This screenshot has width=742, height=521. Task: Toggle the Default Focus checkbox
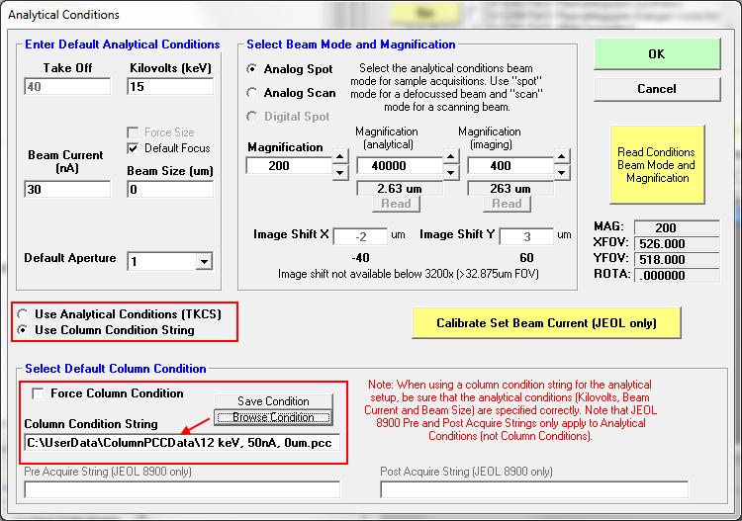pyautogui.click(x=134, y=148)
